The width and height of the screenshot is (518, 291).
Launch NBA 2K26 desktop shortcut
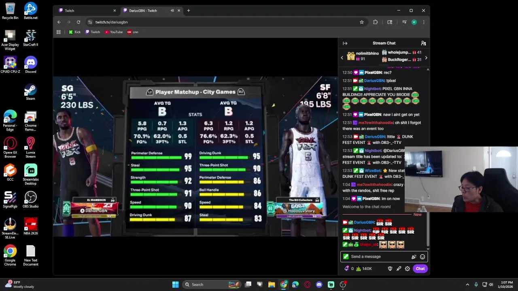(30, 226)
